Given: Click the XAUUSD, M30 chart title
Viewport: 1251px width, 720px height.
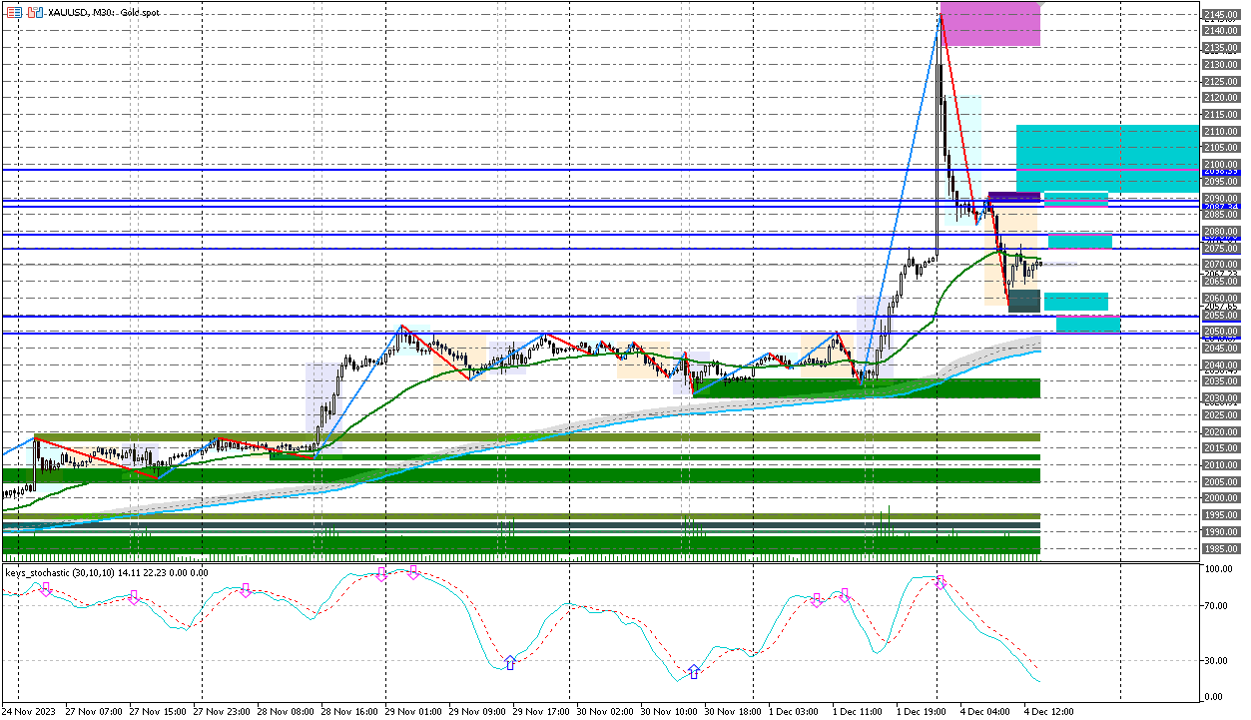Looking at the screenshot, I should pos(104,13).
